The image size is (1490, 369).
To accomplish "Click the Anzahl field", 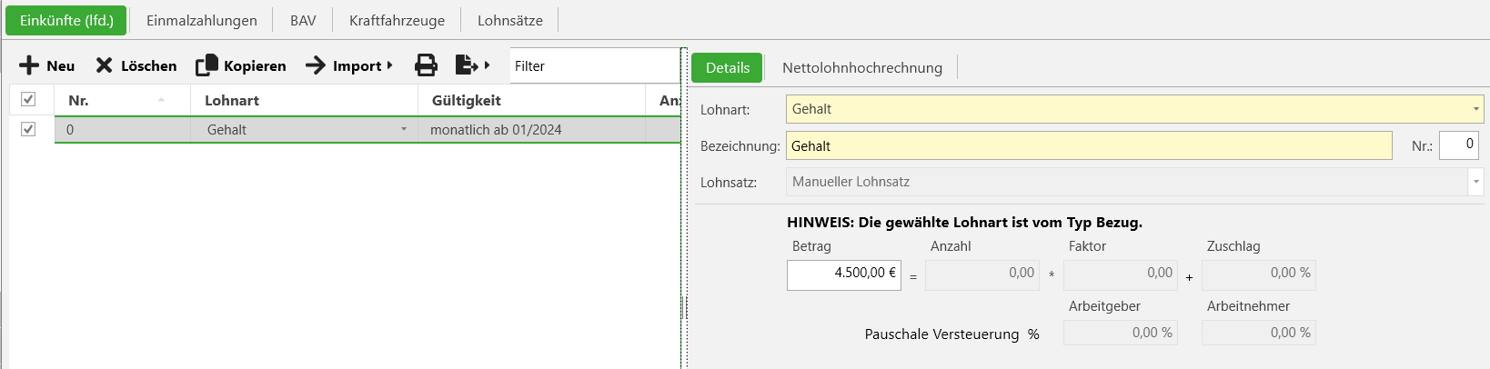I will (982, 275).
